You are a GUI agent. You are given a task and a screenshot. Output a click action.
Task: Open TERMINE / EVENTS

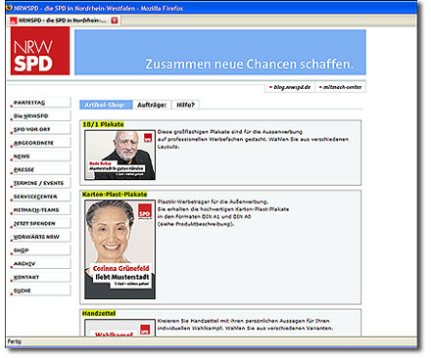pyautogui.click(x=40, y=183)
